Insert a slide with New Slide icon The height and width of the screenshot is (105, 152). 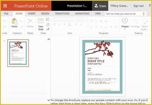41,20
